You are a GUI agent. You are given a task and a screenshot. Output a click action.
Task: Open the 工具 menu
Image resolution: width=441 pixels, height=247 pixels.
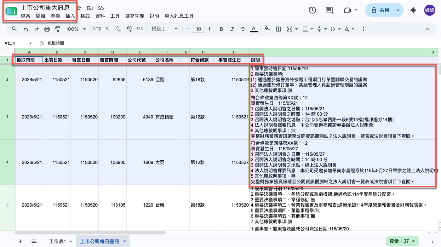tap(115, 16)
